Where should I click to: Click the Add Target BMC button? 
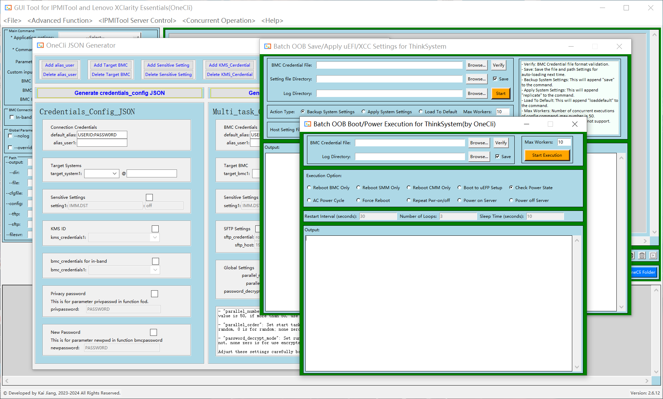111,65
